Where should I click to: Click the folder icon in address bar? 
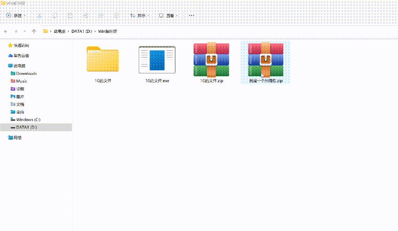(45, 31)
